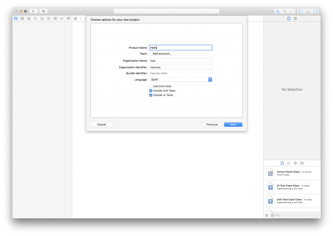This screenshot has width=333, height=236.
Task: Click the Organization Name field
Action: [181, 61]
